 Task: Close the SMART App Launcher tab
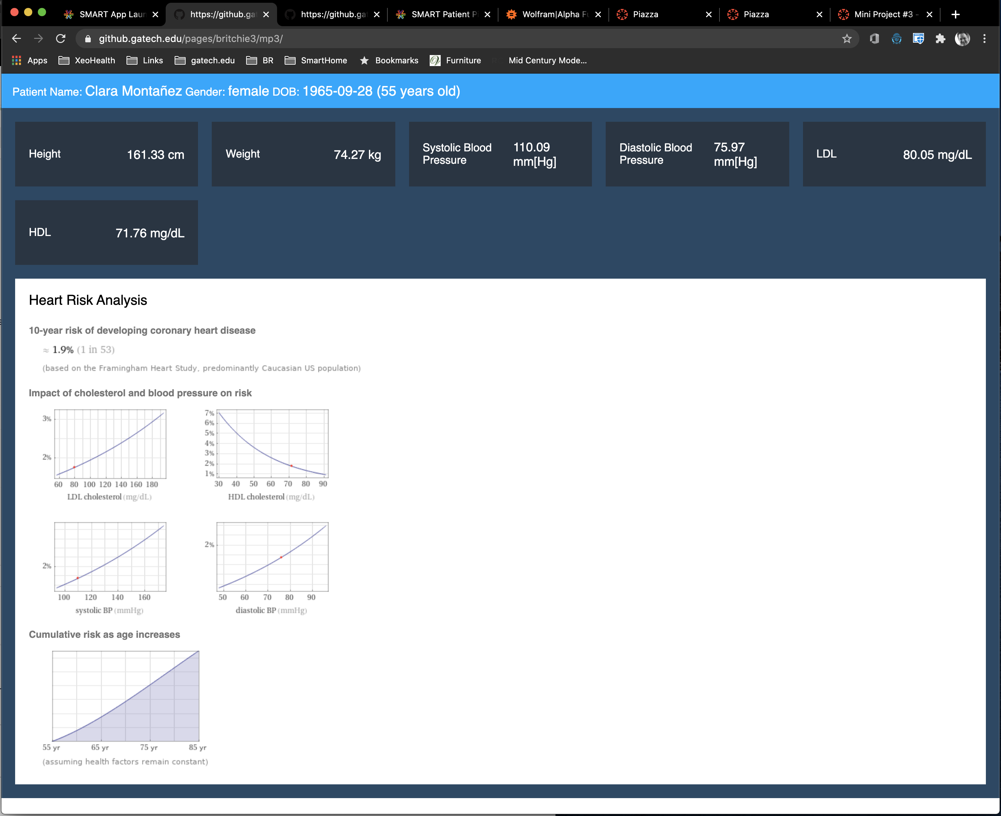tap(155, 14)
